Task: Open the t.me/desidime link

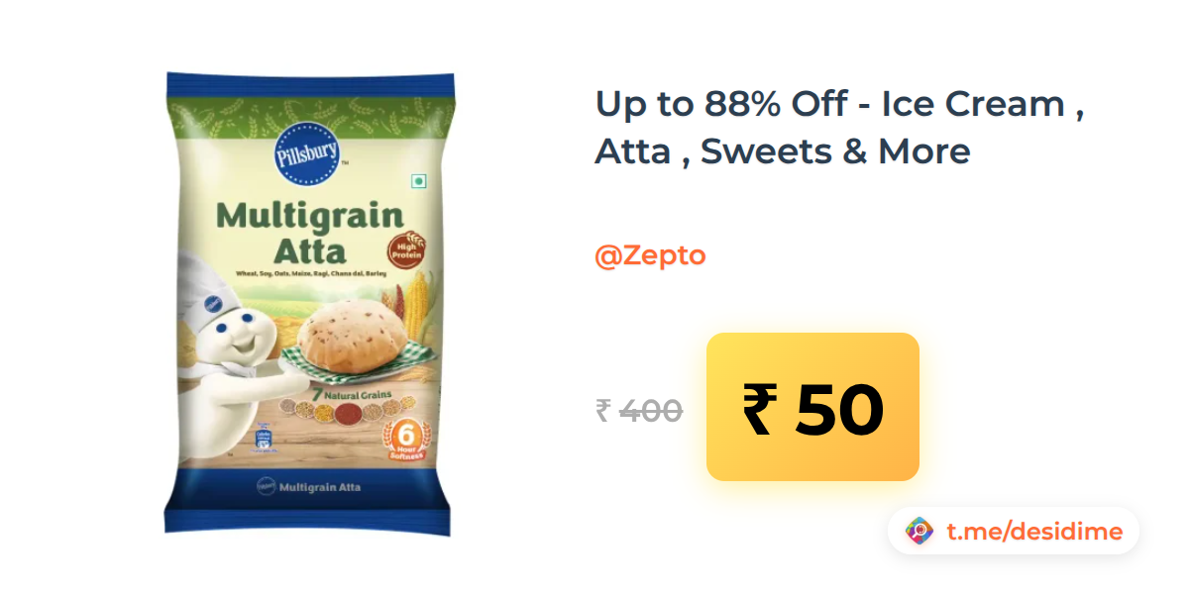Action: (1034, 532)
